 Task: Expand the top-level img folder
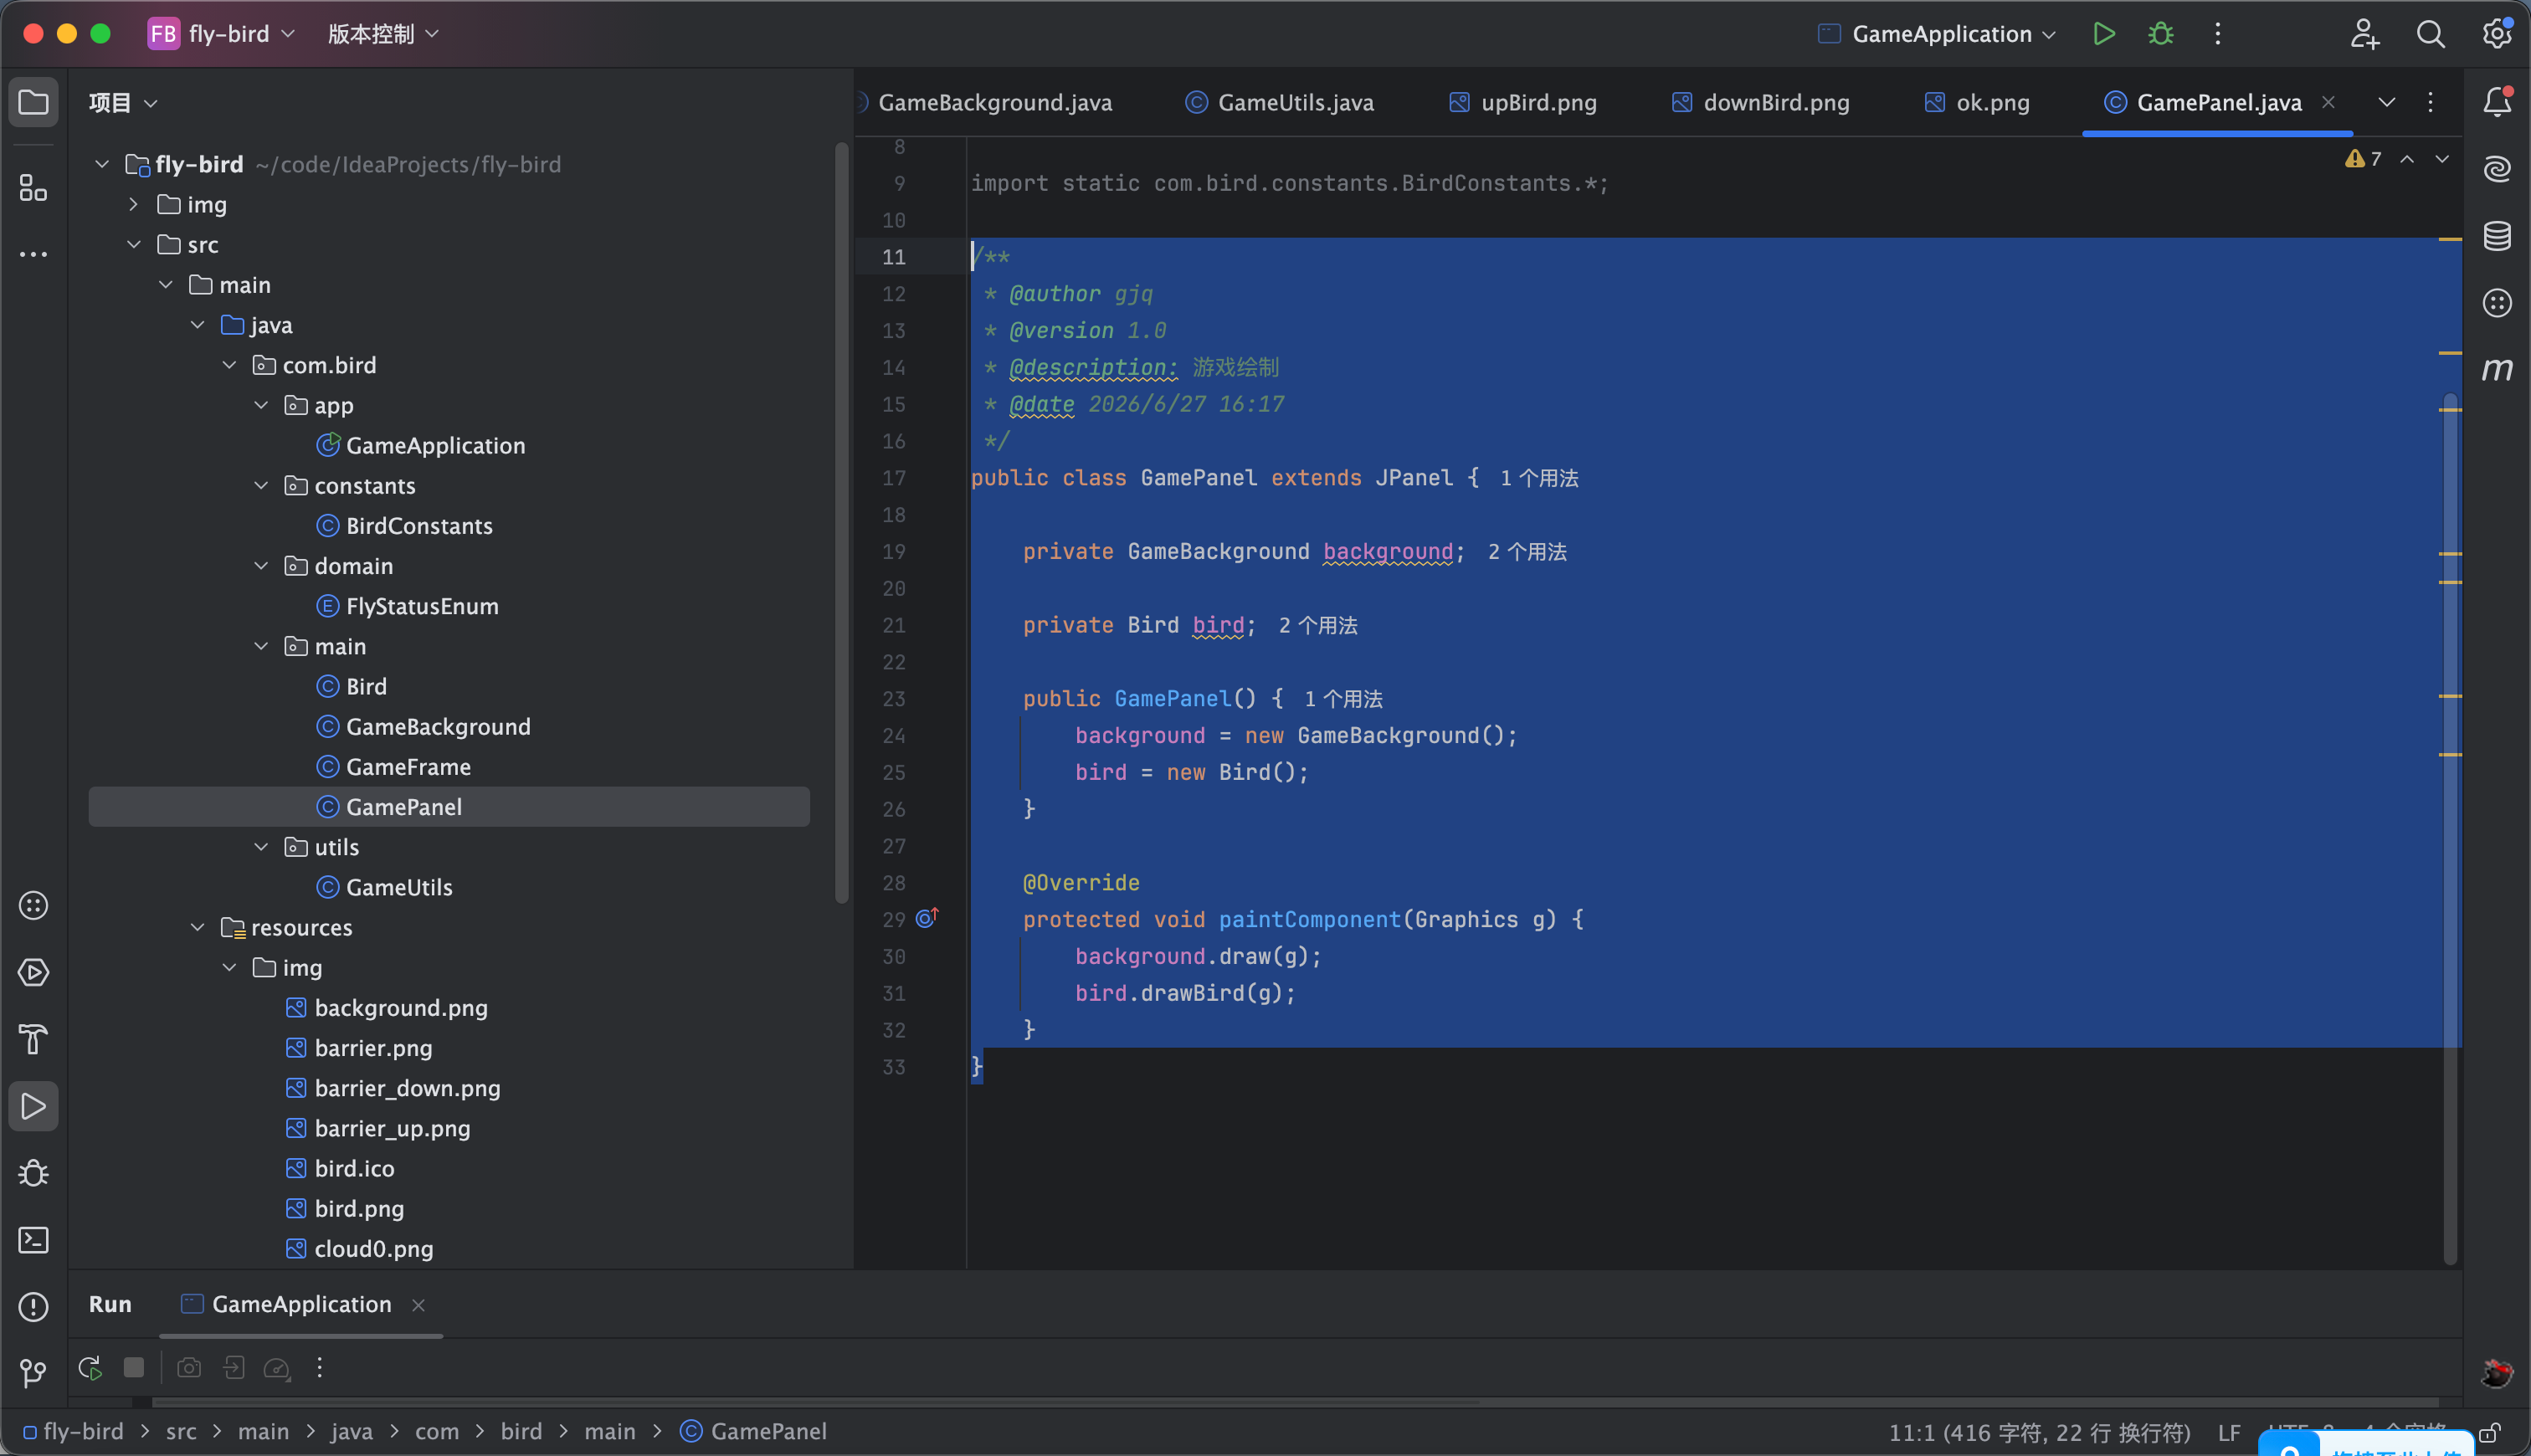[134, 204]
